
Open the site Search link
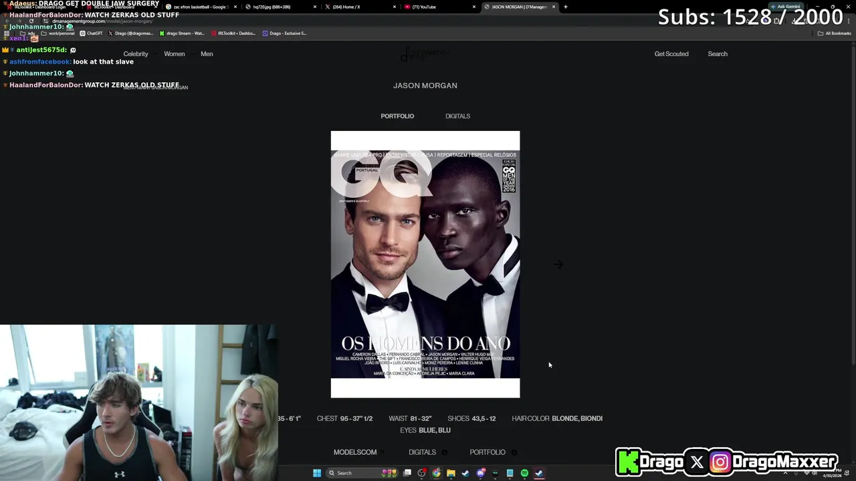(x=718, y=54)
